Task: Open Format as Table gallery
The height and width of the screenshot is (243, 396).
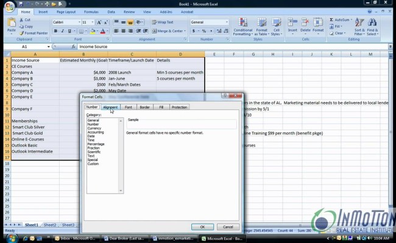Action: tap(261, 27)
